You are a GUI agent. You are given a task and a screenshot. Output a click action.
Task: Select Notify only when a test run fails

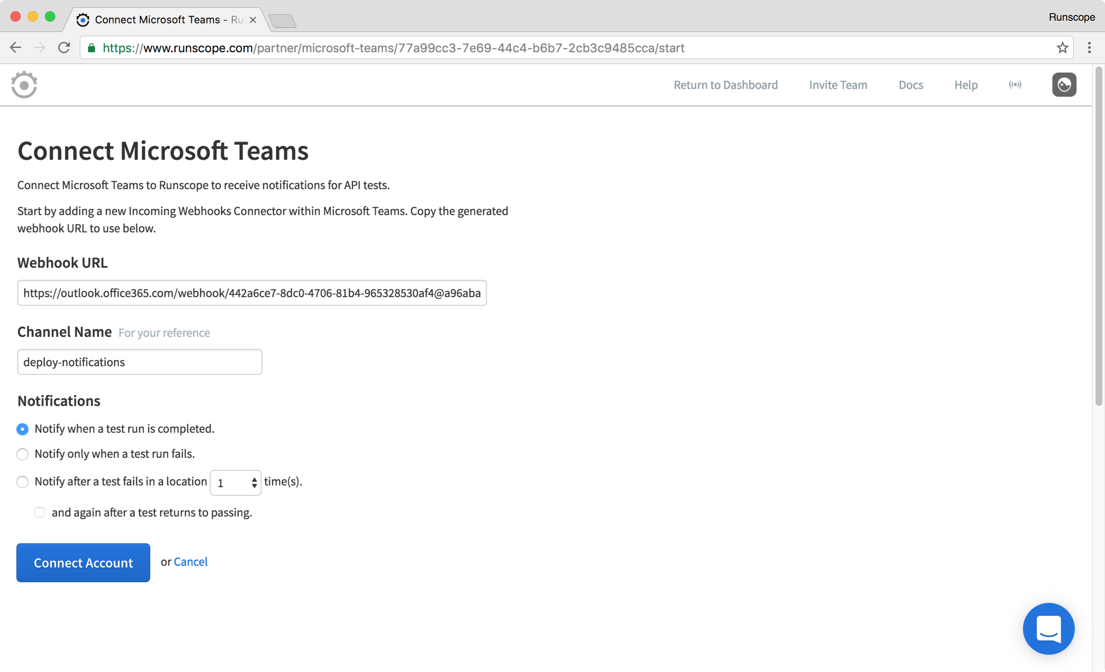23,454
